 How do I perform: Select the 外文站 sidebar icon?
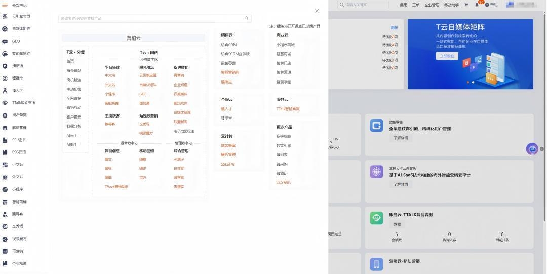click(x=5, y=177)
